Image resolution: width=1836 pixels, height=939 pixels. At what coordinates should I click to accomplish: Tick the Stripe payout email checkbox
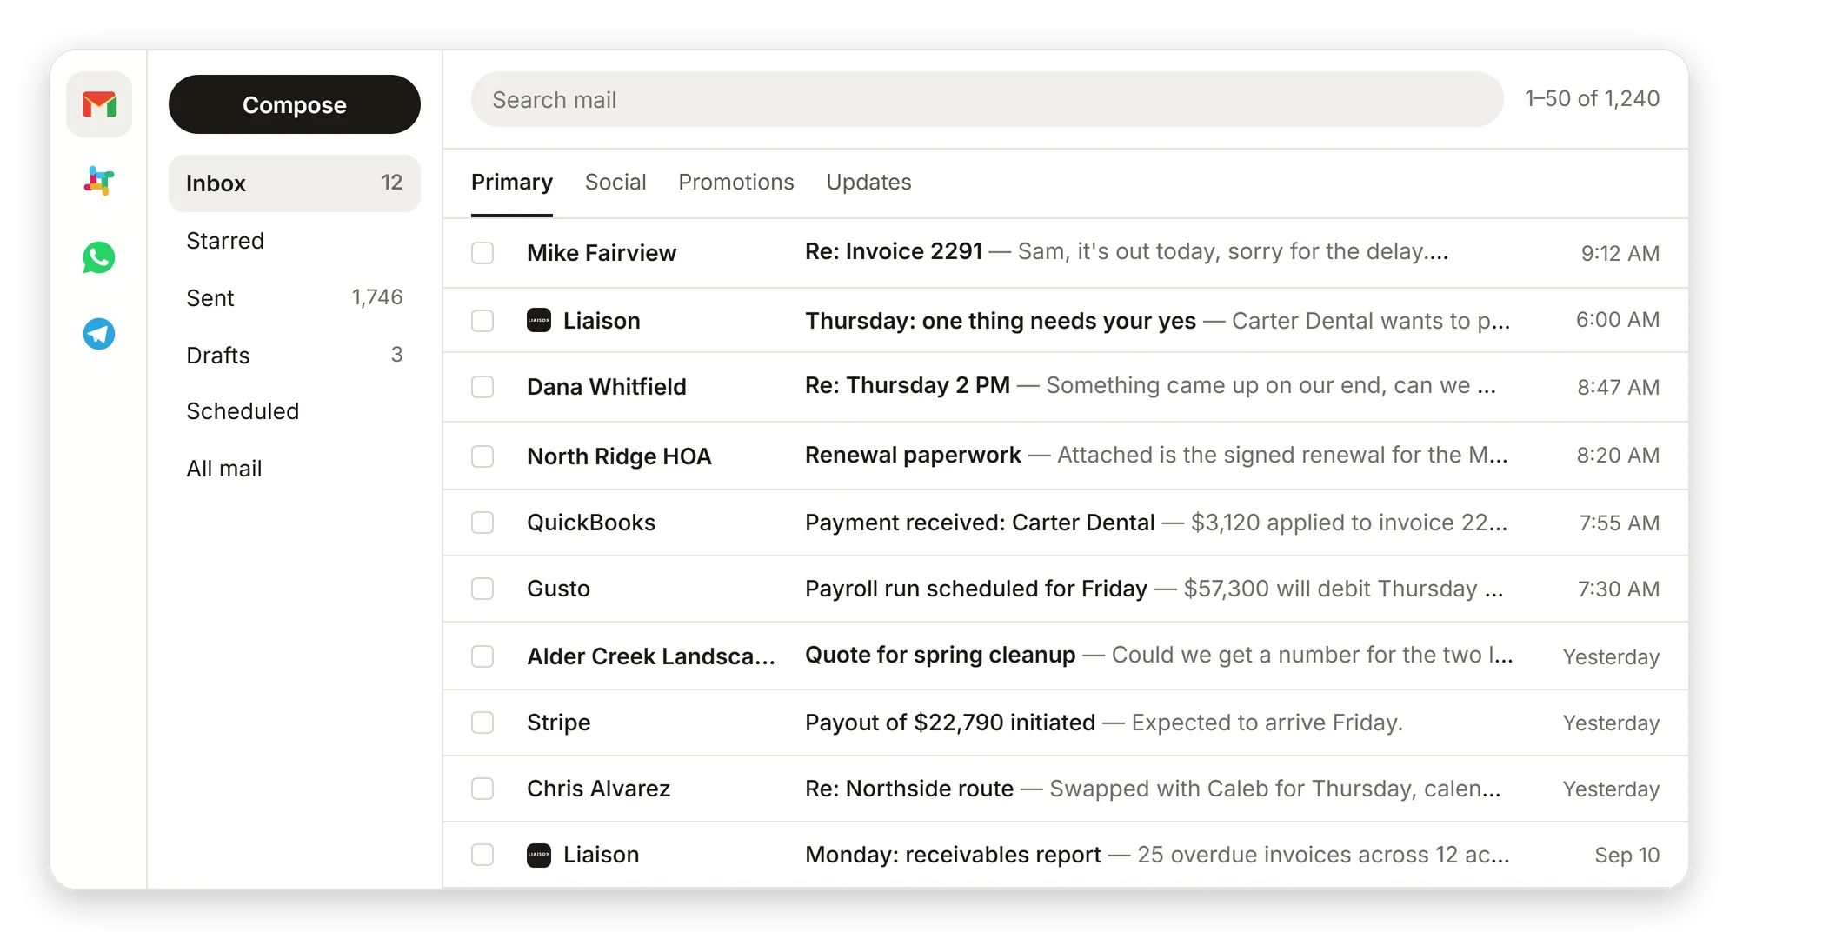tap(482, 723)
